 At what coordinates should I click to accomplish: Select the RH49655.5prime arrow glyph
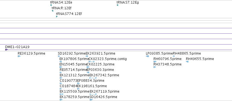tap(187, 62)
